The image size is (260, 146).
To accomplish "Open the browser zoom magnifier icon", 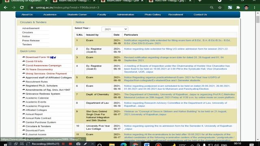I will click(212, 8).
